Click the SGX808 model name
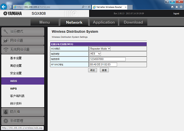The image size is (184, 131). [38, 13]
